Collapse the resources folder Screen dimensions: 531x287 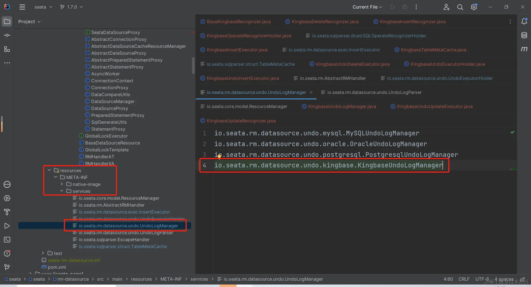[49, 170]
